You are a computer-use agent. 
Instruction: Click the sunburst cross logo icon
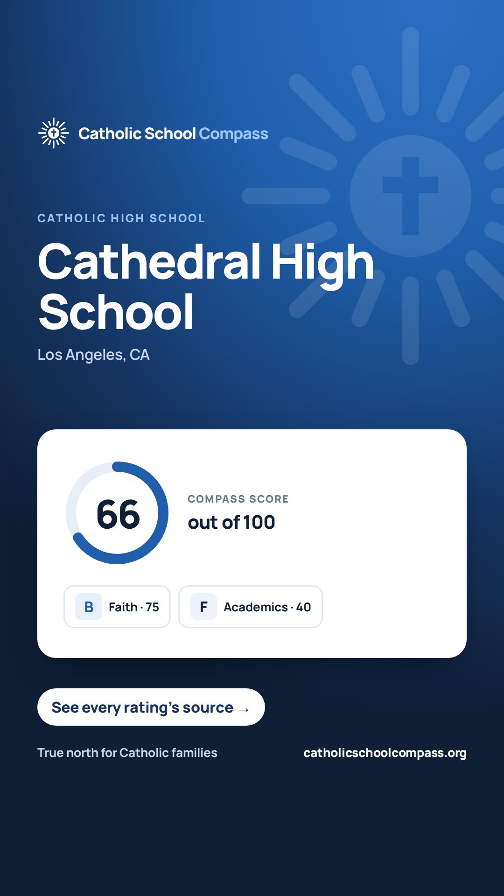tap(54, 133)
